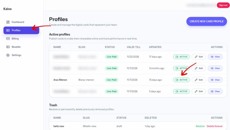This screenshot has width=230, height=130.
Task: Click the Arav Menon name cell
Action: tap(60, 80)
